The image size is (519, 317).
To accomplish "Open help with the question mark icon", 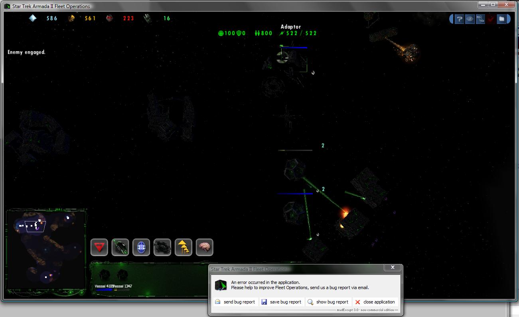I will (459, 19).
